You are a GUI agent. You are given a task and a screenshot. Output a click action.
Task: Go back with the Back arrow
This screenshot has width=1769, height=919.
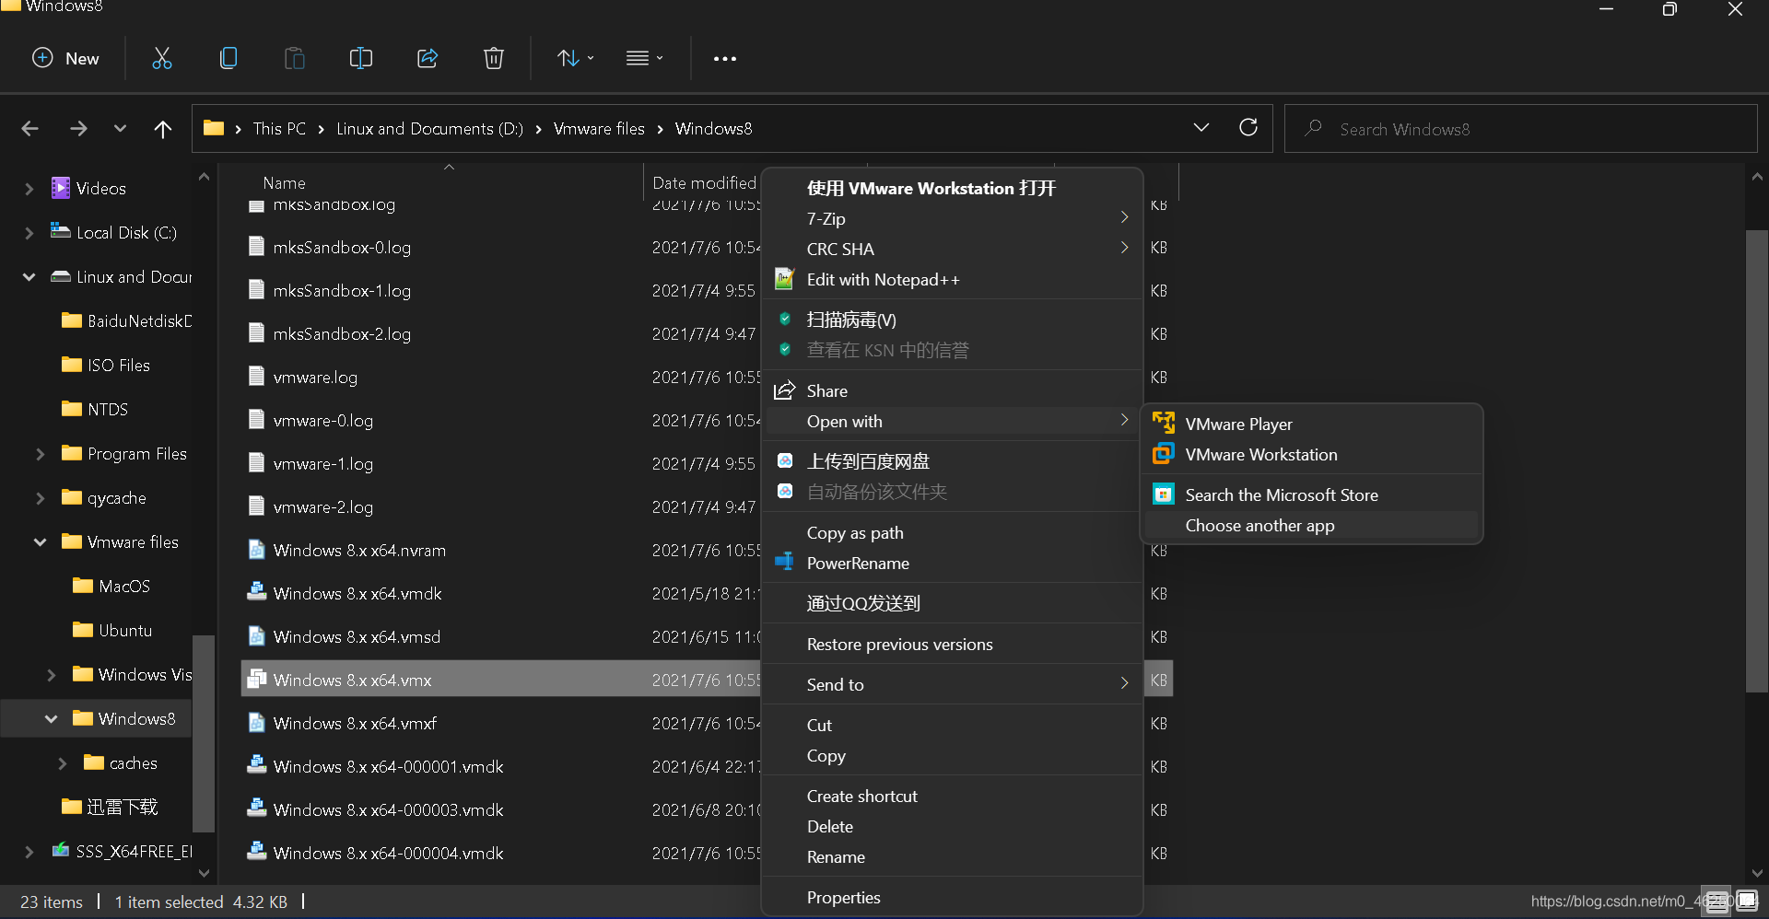(x=29, y=128)
